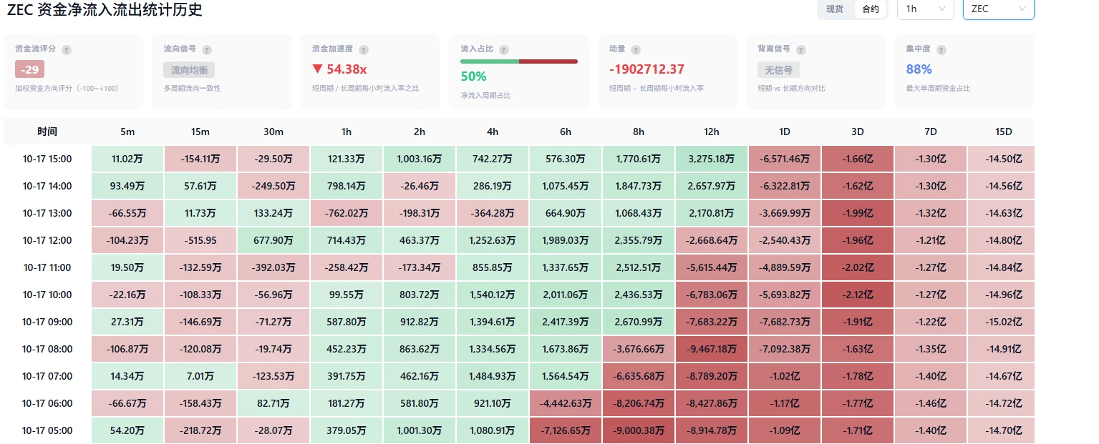Click help icon beside 流入占比
1099x444 pixels.
(505, 50)
